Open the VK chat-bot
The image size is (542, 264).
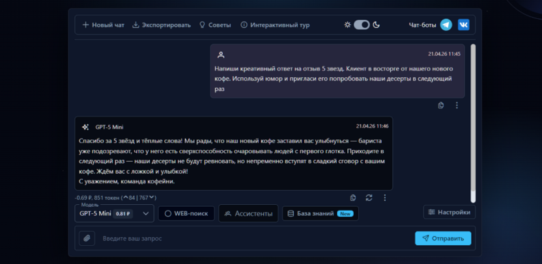(464, 25)
